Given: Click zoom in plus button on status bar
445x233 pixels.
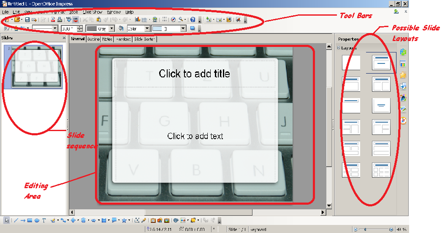Looking at the screenshot, I should pyautogui.click(x=391, y=229).
